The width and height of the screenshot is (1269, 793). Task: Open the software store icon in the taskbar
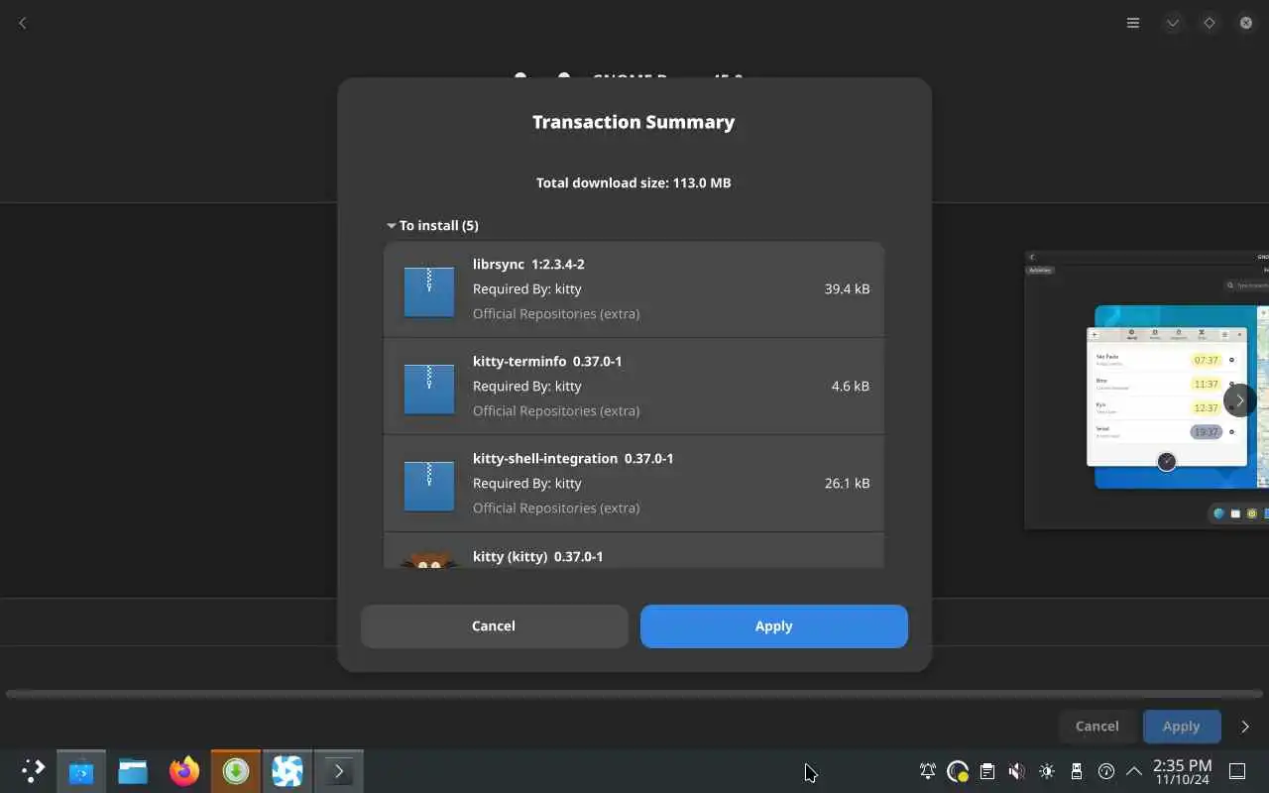[x=81, y=770]
